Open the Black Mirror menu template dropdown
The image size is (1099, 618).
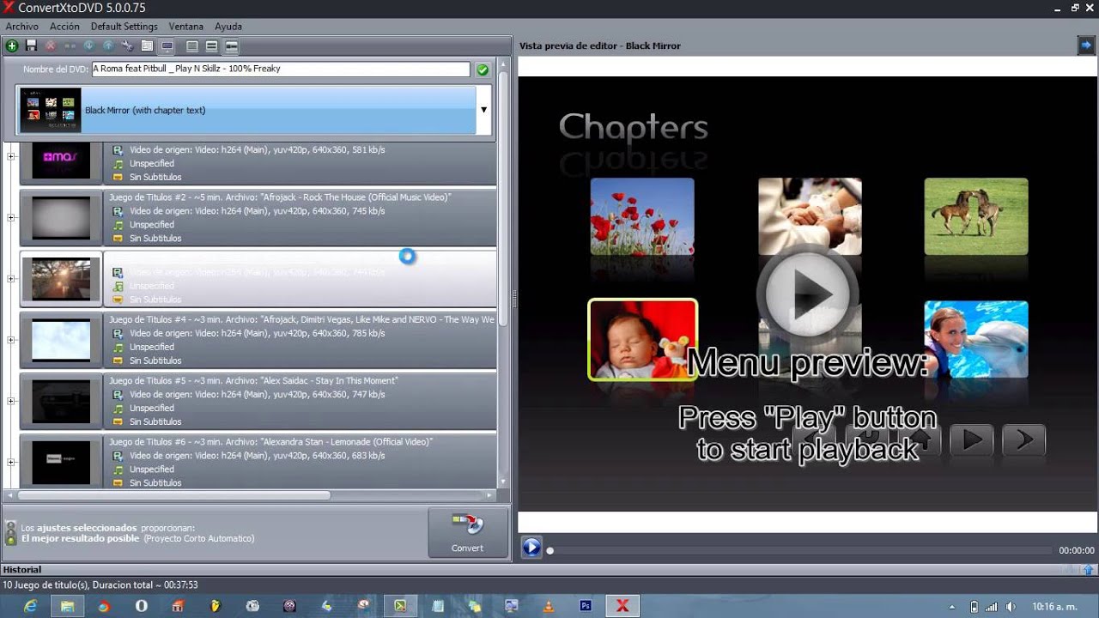pos(483,110)
